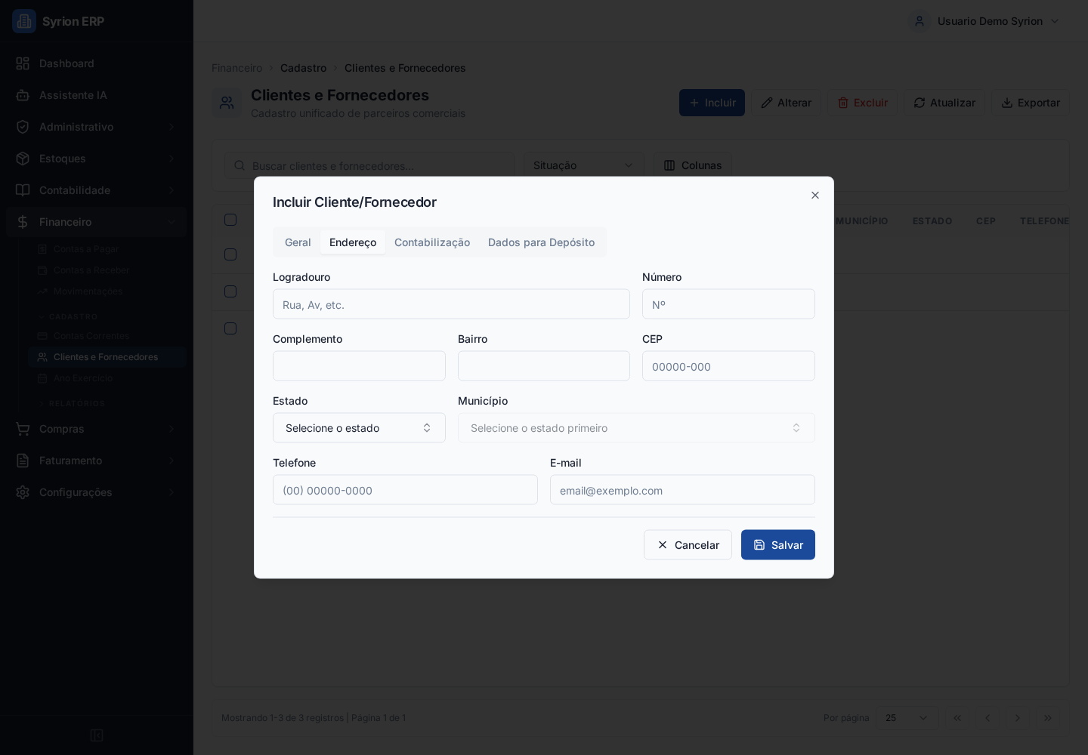Open the Contabilização tab
1088x755 pixels.
[x=432, y=242]
